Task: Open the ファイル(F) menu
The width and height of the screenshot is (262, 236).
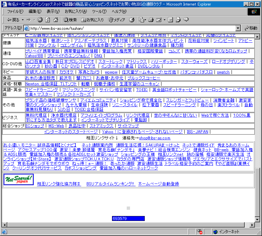Action: 15,11
